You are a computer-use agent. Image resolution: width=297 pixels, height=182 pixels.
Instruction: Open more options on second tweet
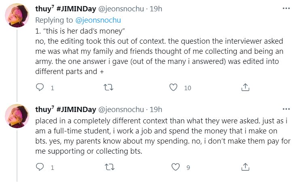(286, 109)
